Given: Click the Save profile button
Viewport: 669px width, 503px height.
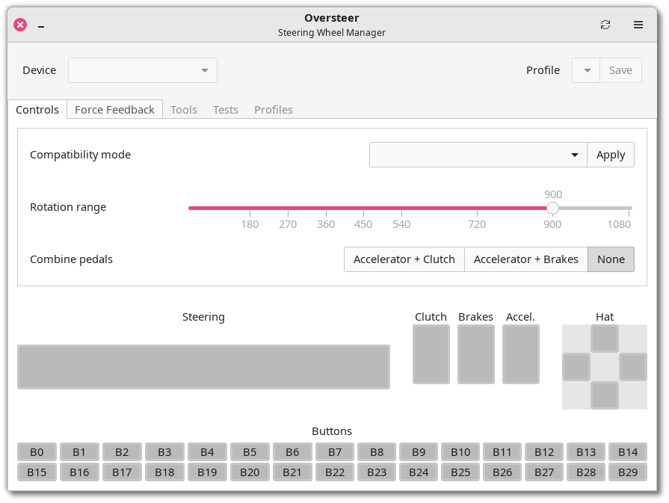Looking at the screenshot, I should pos(620,70).
